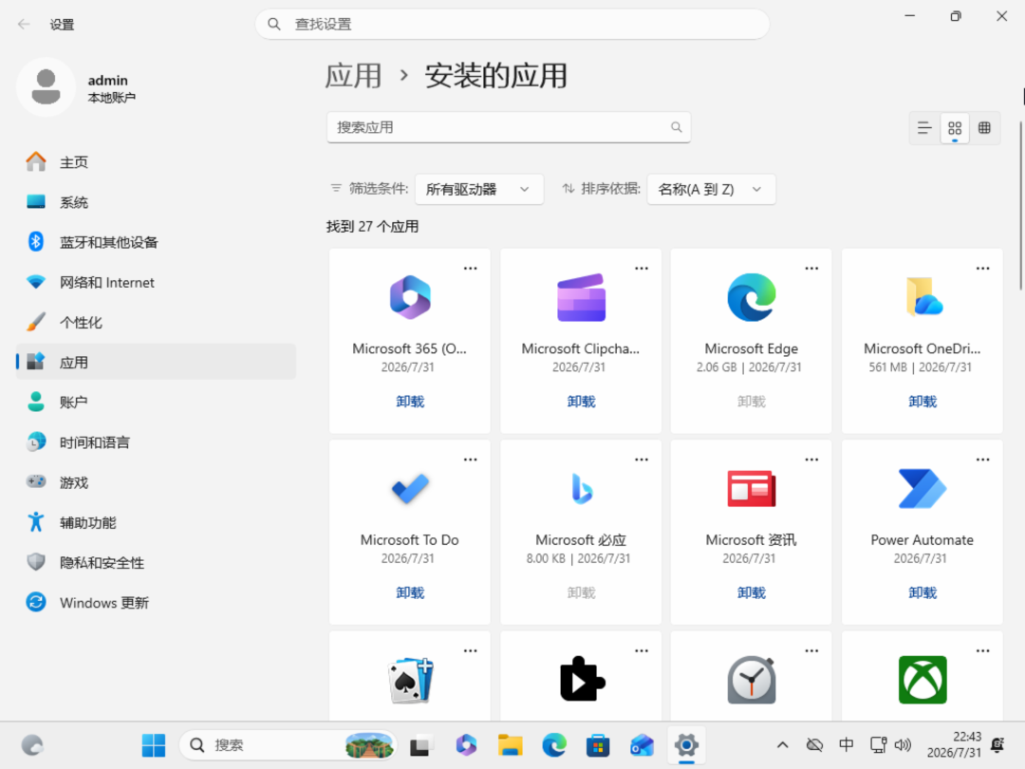Click the magnifier in 搜索应用 box
Screen dimensions: 1025x769
pos(677,127)
